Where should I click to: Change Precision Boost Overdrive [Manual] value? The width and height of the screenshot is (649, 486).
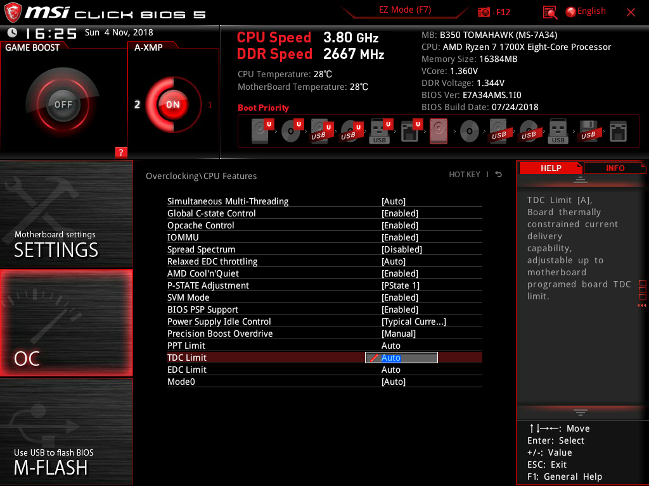[x=399, y=333]
